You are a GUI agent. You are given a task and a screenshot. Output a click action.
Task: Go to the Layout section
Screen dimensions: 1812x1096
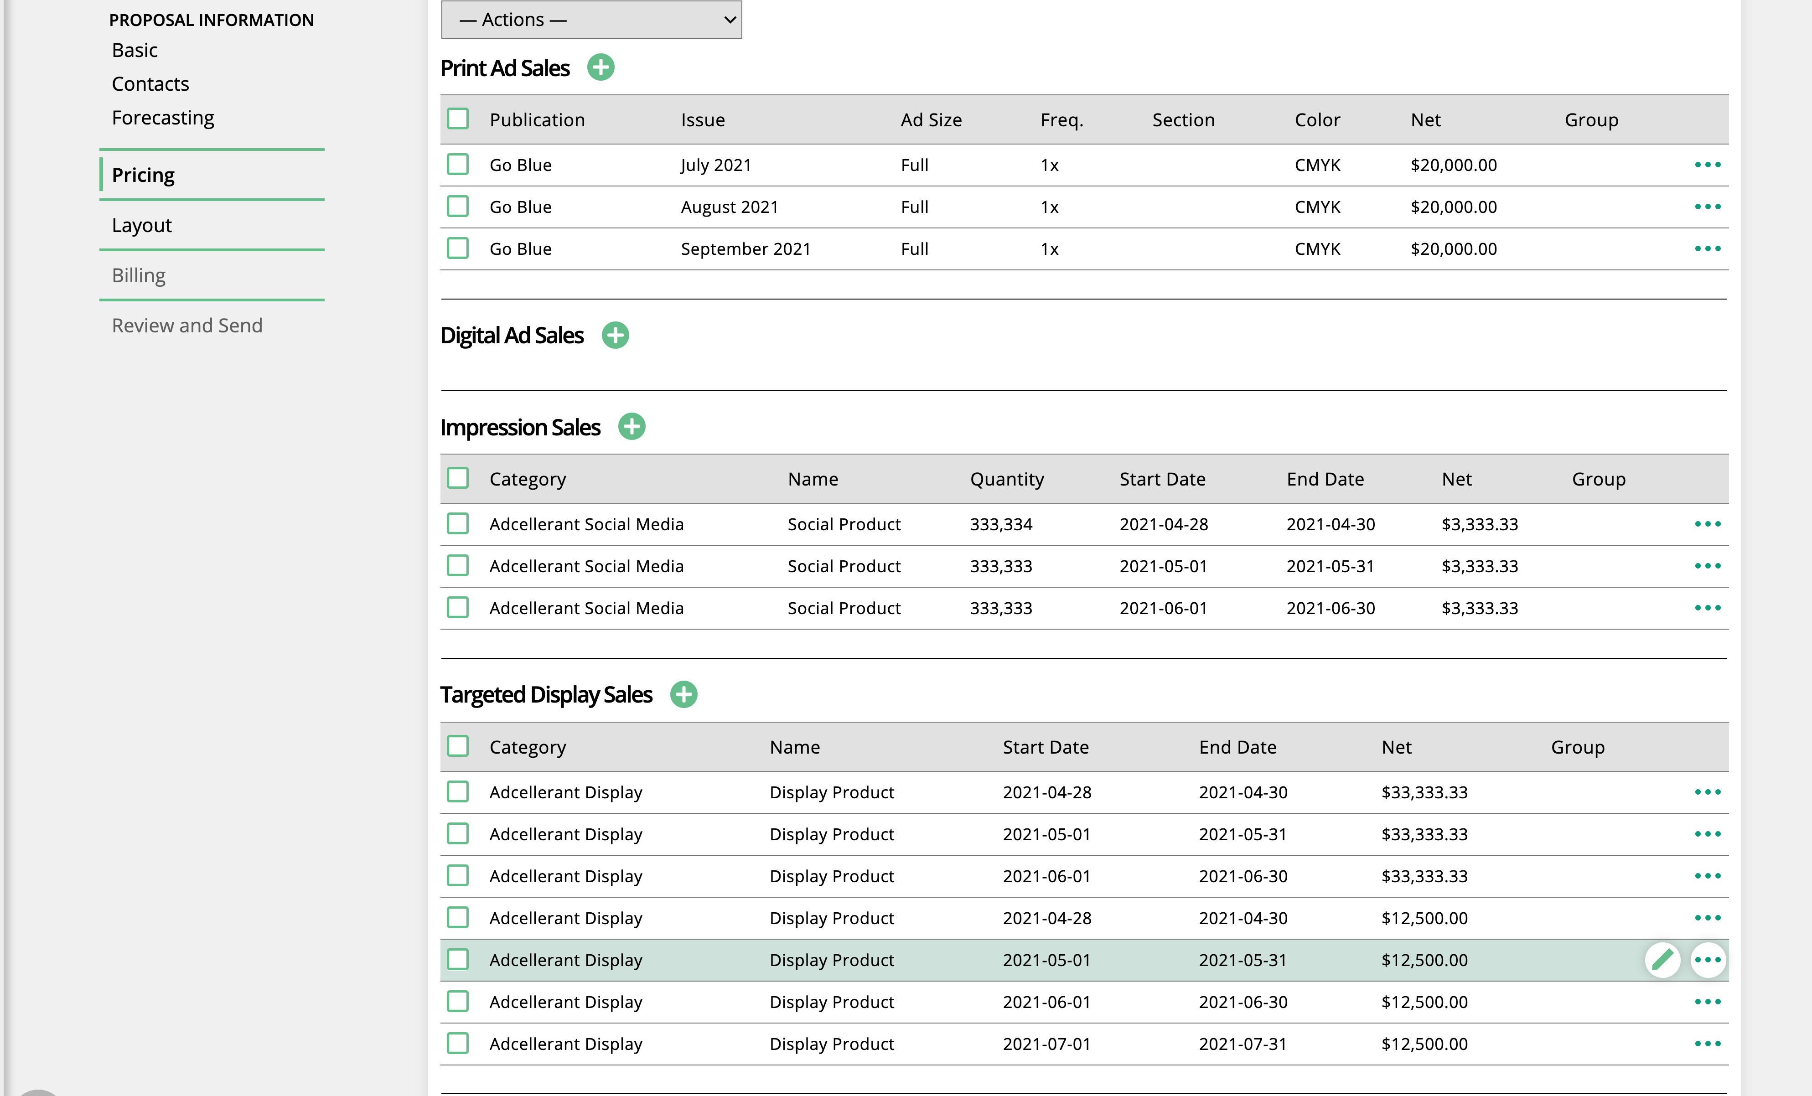click(141, 225)
